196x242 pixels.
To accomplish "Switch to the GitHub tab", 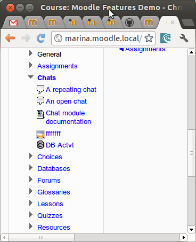I will [129, 22].
